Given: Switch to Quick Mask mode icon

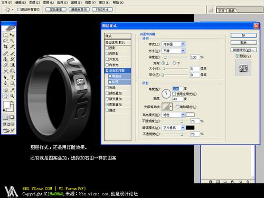Looking at the screenshot, I should click(x=12, y=117).
